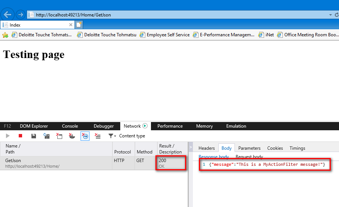The image size is (339, 207).
Task: Open the Parameters details tab
Action: (x=249, y=148)
